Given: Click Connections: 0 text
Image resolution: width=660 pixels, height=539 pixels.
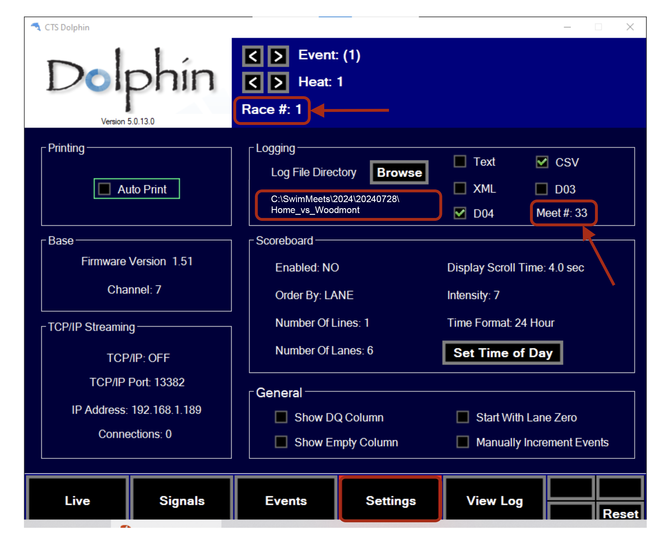Looking at the screenshot, I should pos(135,434).
